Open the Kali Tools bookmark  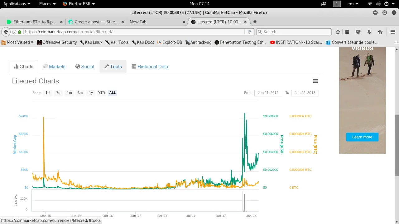click(x=117, y=42)
